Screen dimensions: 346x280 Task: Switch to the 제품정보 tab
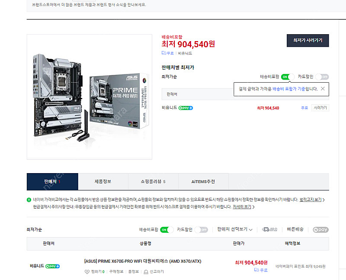(103, 181)
